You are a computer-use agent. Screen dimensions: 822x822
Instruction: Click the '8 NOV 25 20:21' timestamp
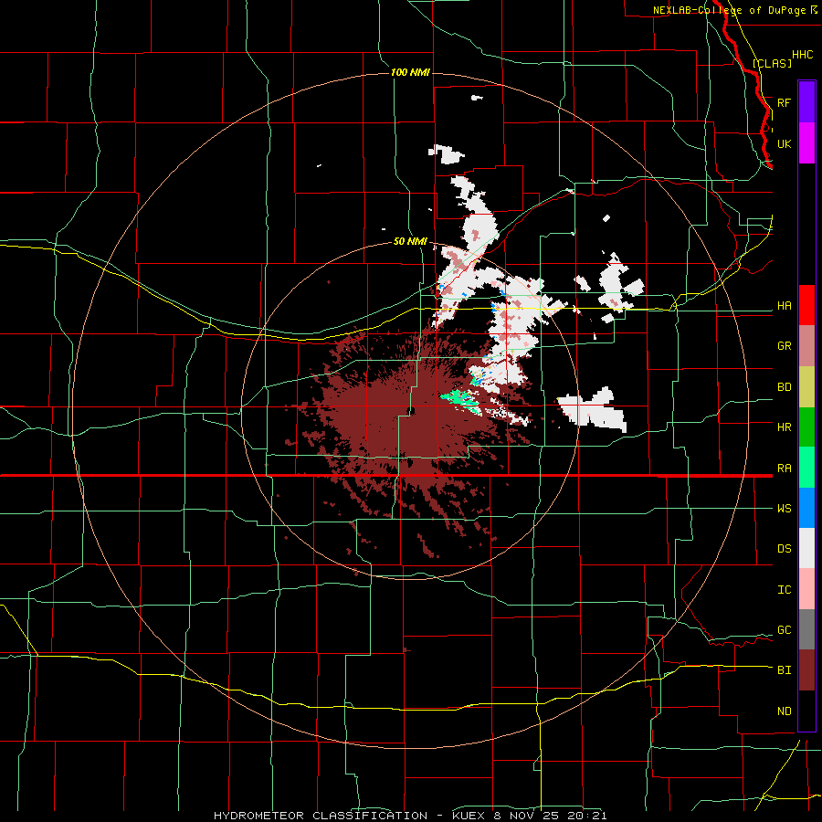[x=551, y=816]
